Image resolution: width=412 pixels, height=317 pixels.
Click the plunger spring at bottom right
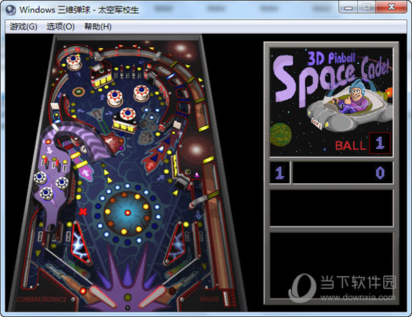pos(225,298)
